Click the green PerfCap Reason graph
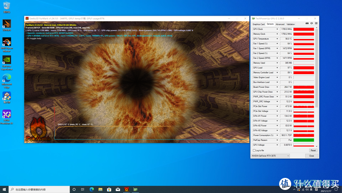This screenshot has width=342, height=193. [x=304, y=140]
